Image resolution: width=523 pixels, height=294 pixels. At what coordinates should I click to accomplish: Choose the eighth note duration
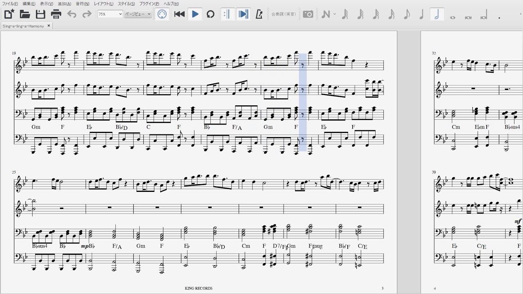point(406,14)
